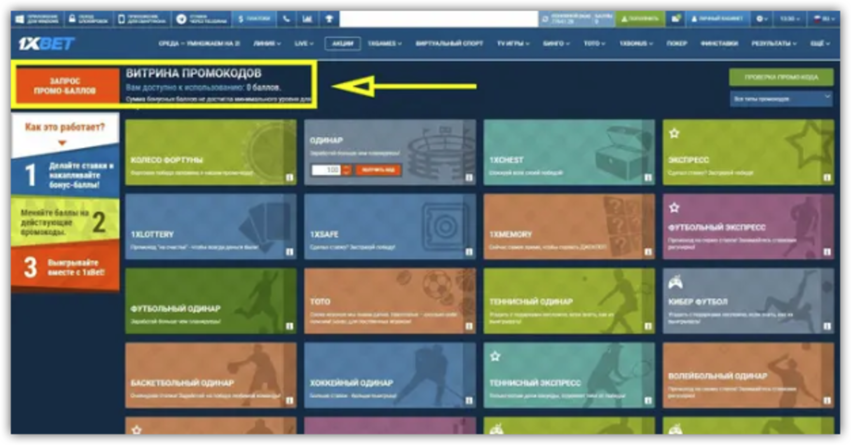Open the Среда умножаем на 2 promo item
Viewport: 851px width, 445px height.
pos(199,43)
